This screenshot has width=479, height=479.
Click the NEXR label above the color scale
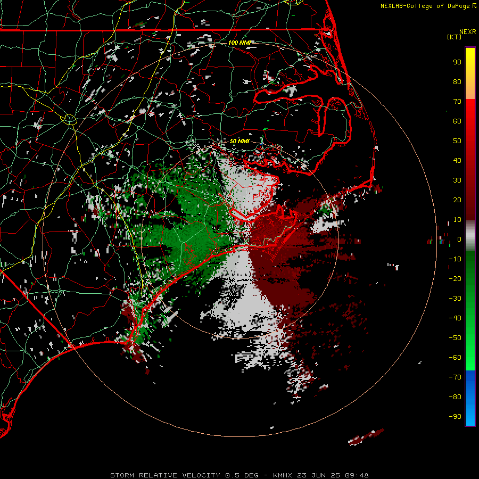click(x=467, y=32)
